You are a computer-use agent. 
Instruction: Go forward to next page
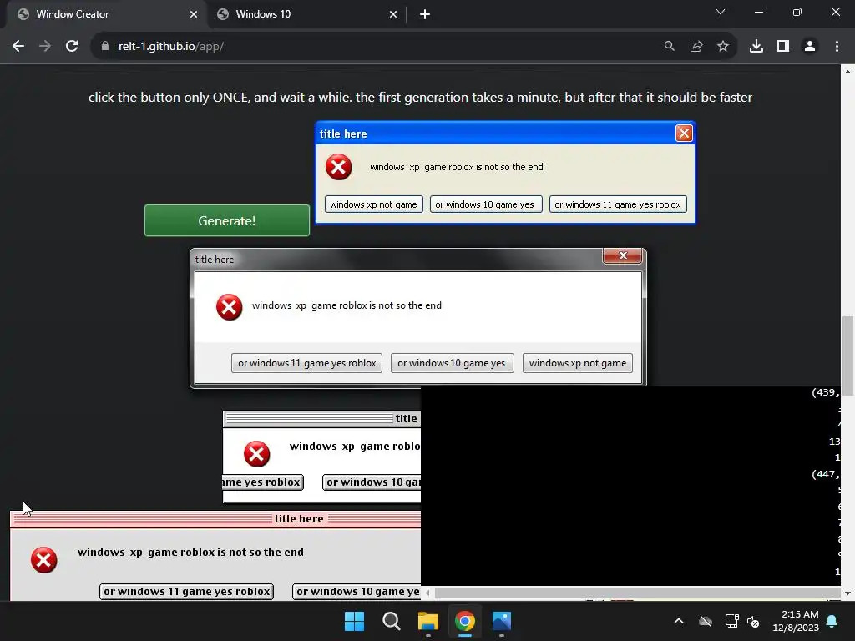tap(45, 47)
